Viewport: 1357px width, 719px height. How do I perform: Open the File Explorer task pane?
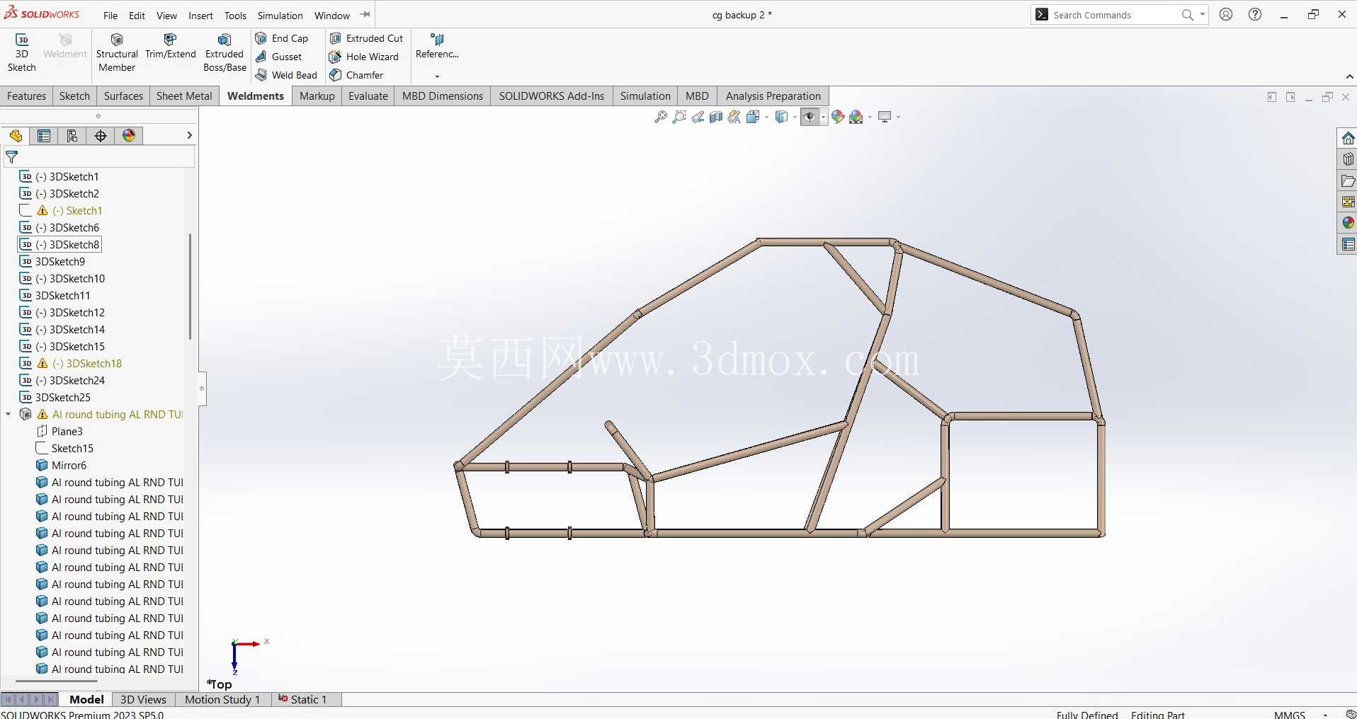pos(1348,180)
